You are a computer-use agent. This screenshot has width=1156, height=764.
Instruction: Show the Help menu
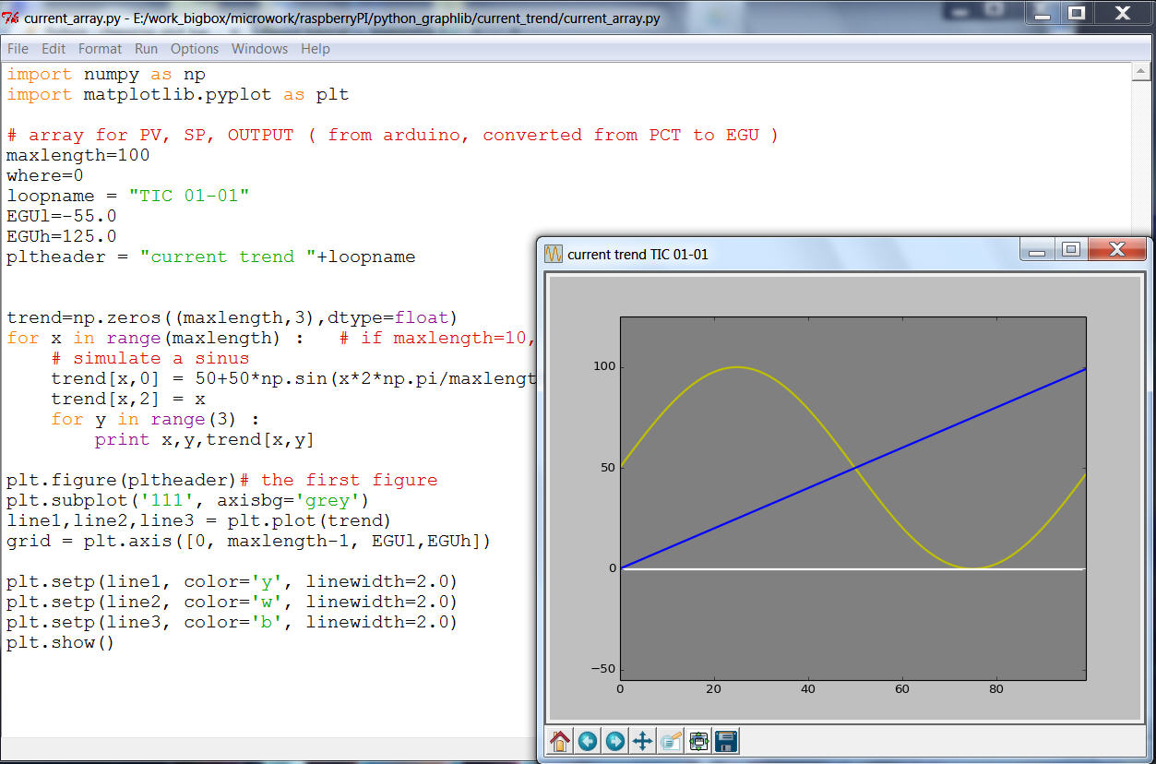315,49
